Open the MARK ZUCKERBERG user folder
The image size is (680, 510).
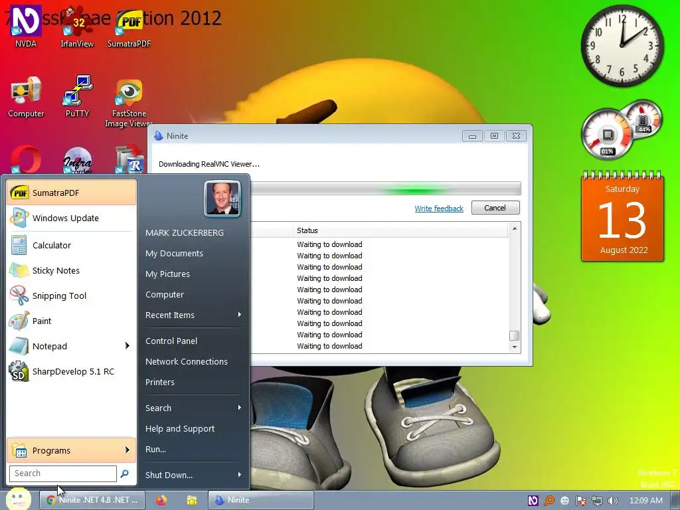(185, 233)
